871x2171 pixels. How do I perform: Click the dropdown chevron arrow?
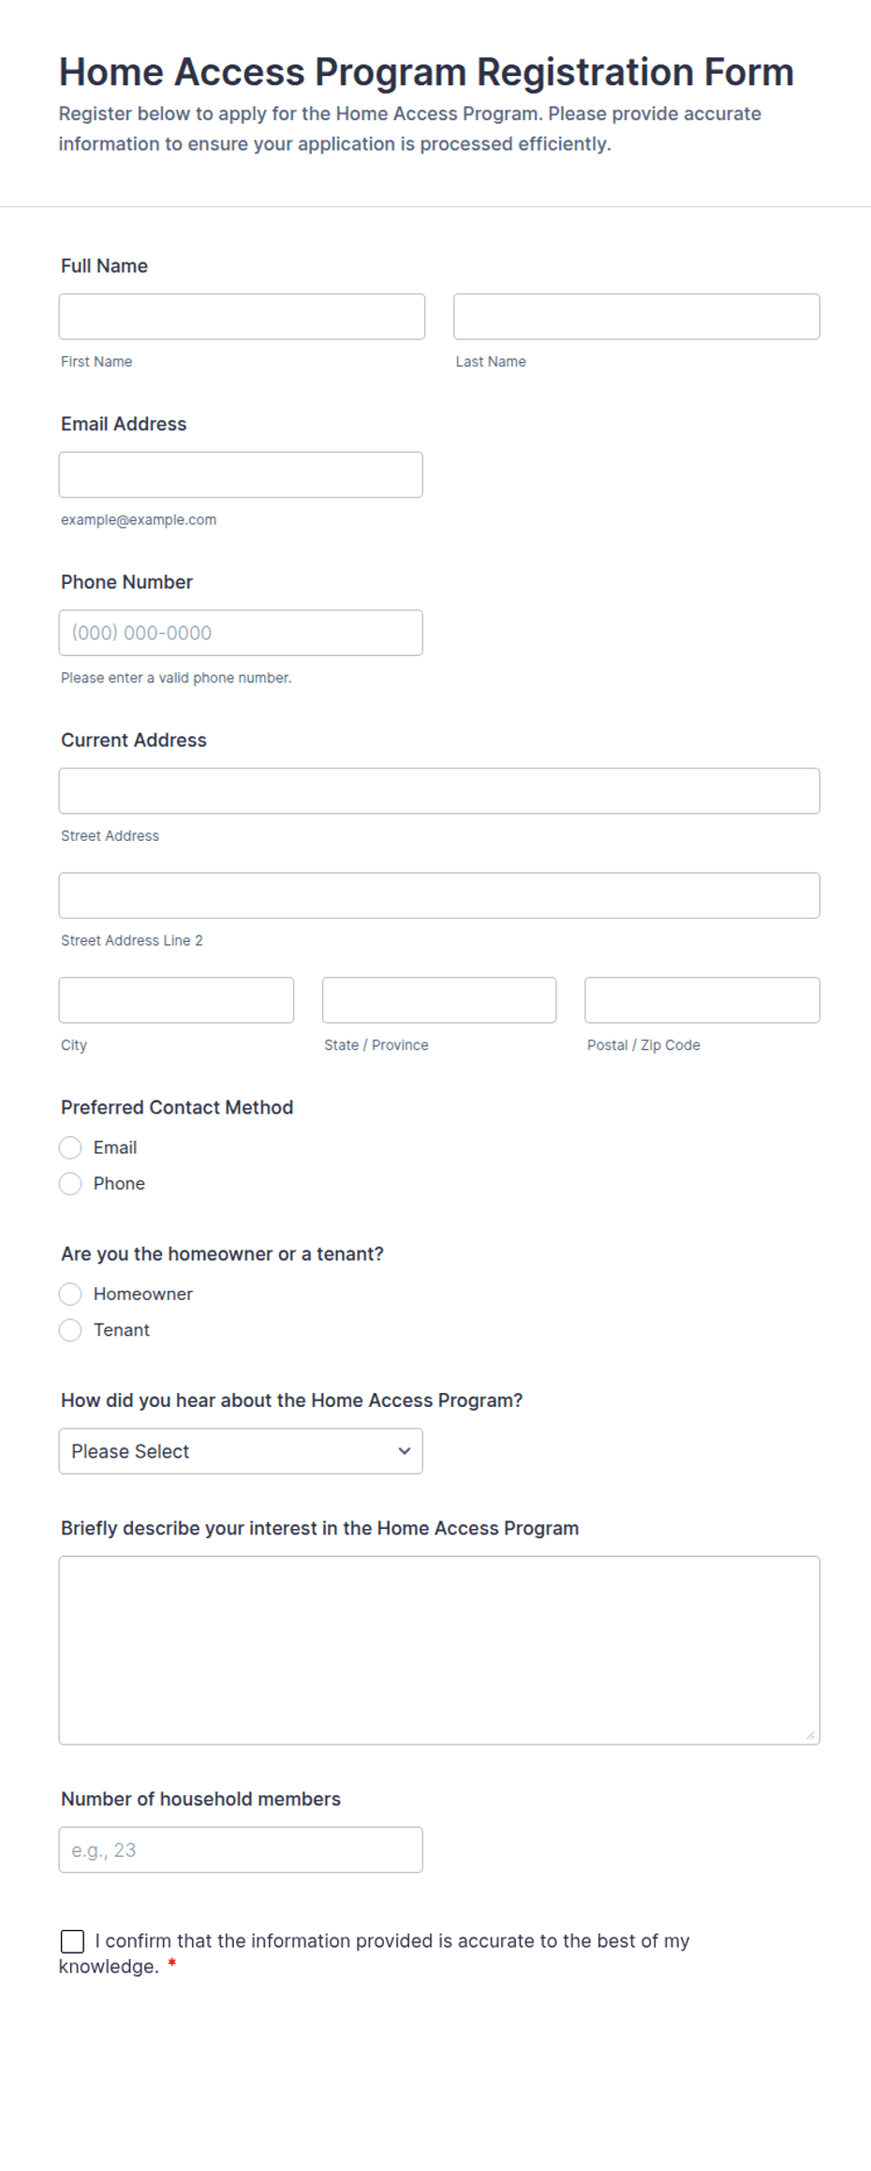[405, 1451]
